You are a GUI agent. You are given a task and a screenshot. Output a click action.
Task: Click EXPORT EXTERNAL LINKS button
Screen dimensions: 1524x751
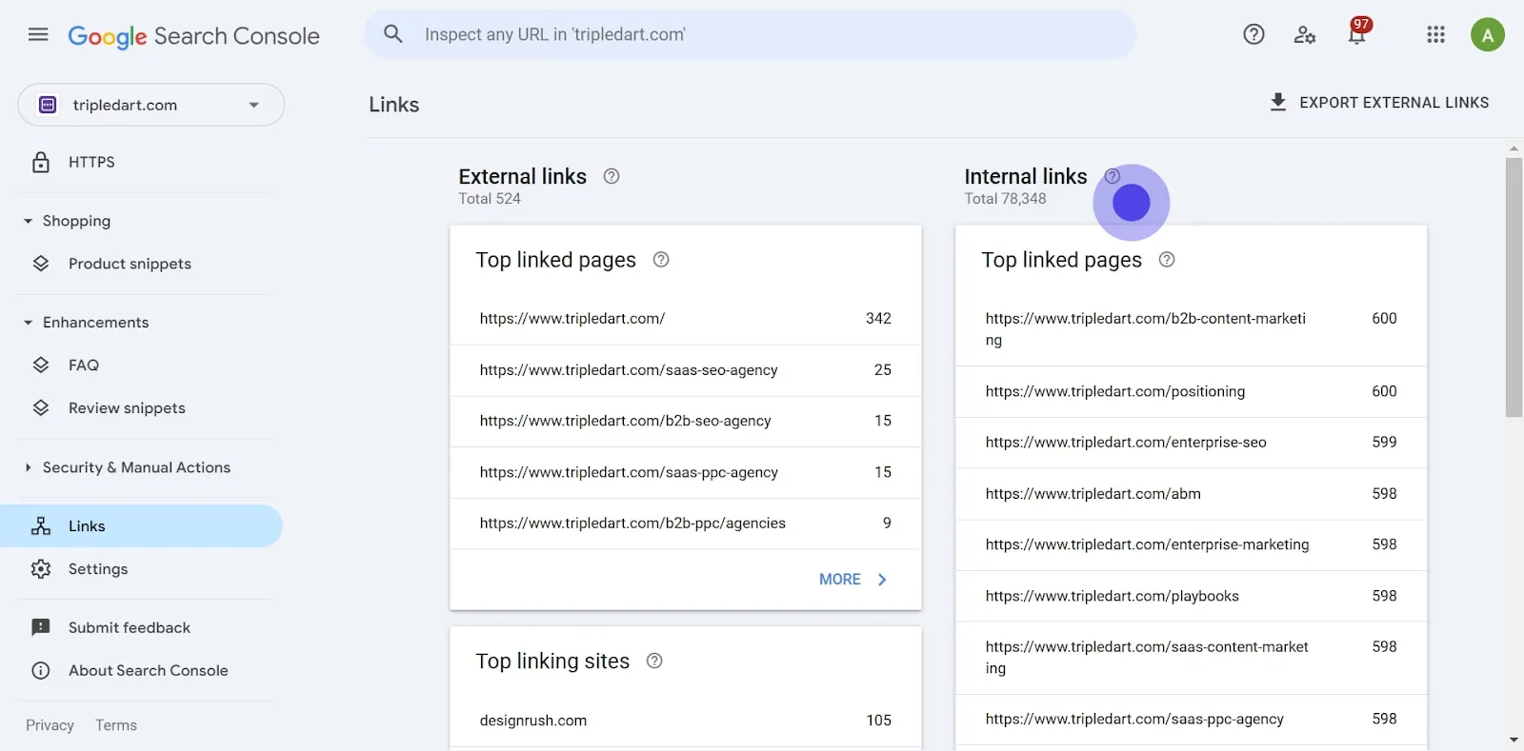pos(1379,102)
